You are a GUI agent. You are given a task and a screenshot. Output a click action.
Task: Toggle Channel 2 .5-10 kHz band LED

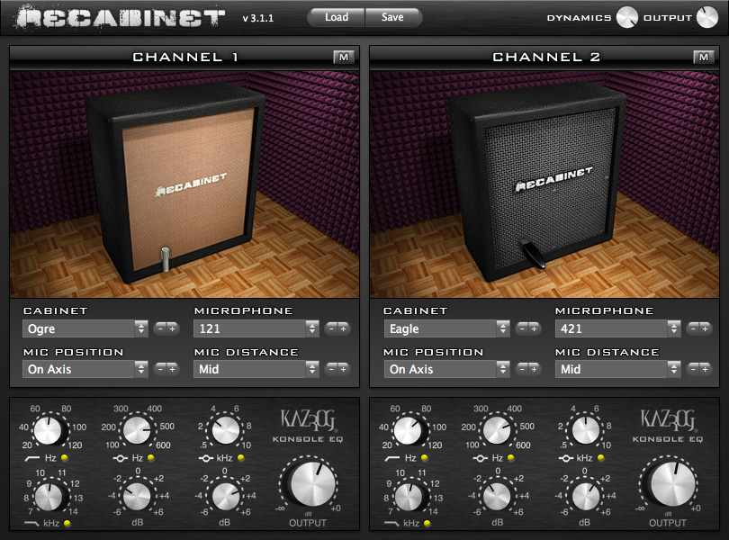[600, 458]
